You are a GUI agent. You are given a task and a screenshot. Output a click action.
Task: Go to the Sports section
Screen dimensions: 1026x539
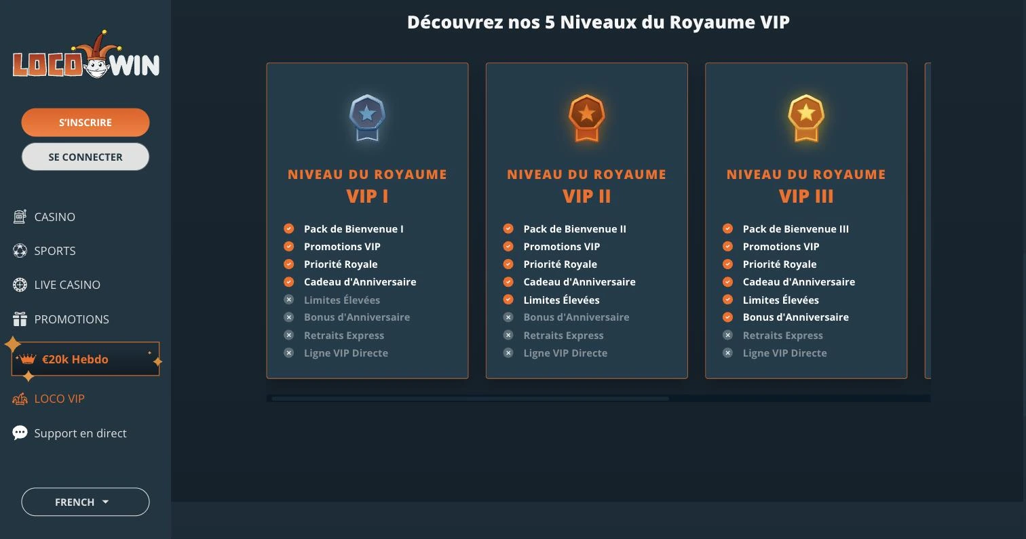point(54,251)
